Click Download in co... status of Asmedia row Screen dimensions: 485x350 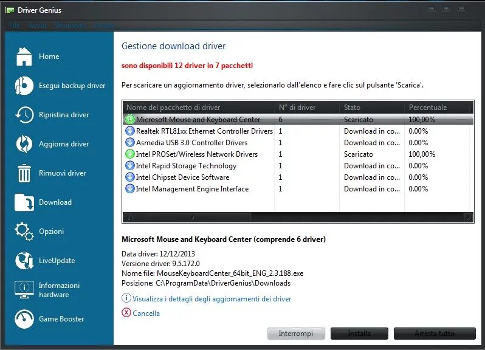point(372,143)
